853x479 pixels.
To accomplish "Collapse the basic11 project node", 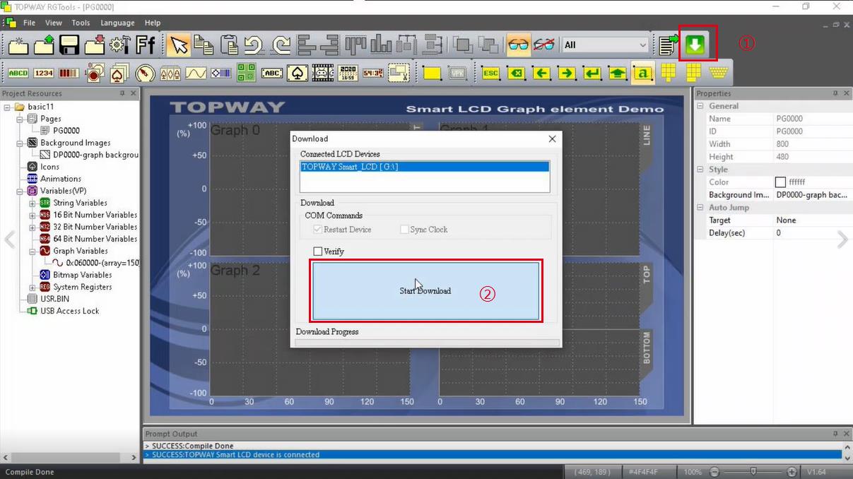I will point(7,107).
